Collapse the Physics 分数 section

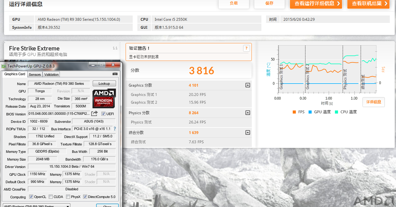pyautogui.click(x=247, y=113)
